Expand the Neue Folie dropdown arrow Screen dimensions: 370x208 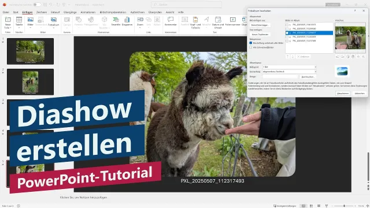[10, 28]
